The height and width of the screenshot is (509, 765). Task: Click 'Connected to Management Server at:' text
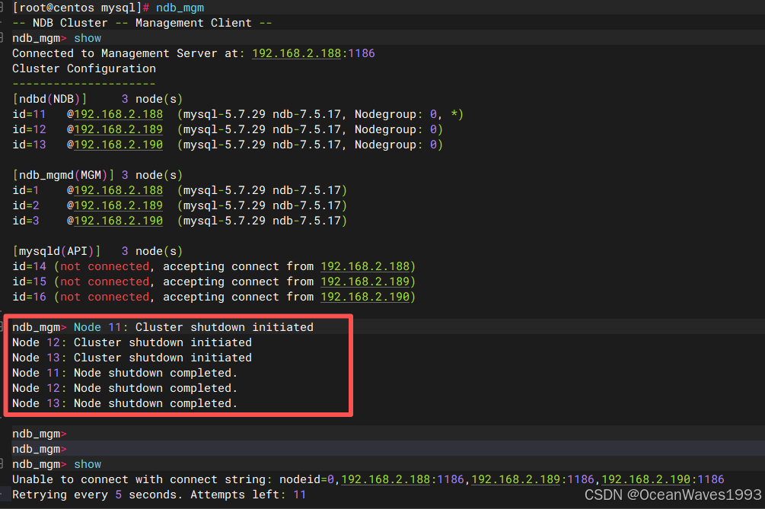click(x=129, y=53)
